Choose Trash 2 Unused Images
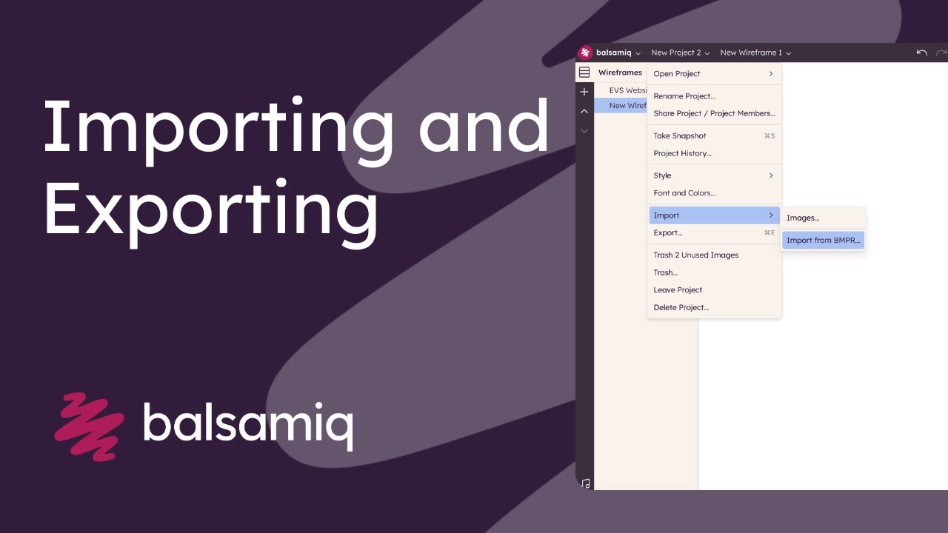 [714, 255]
